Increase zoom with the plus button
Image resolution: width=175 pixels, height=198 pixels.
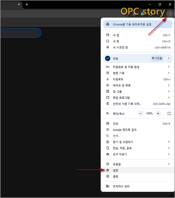tap(158, 114)
